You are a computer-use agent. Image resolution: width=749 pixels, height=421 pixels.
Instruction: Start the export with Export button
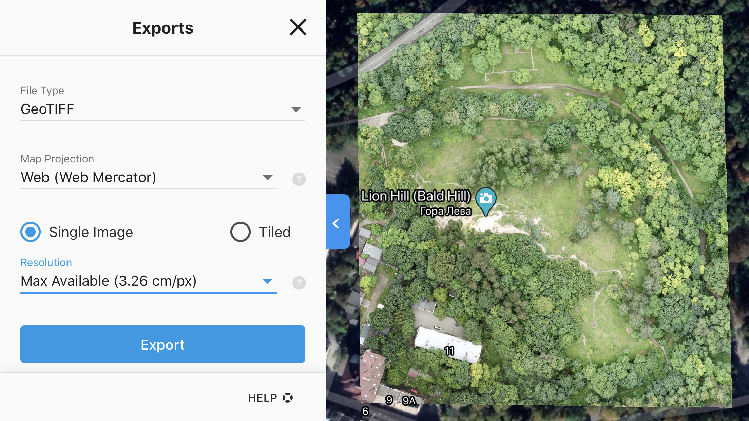point(163,344)
